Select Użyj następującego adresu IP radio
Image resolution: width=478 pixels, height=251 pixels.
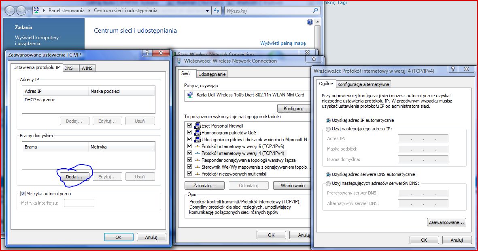tap(328, 129)
